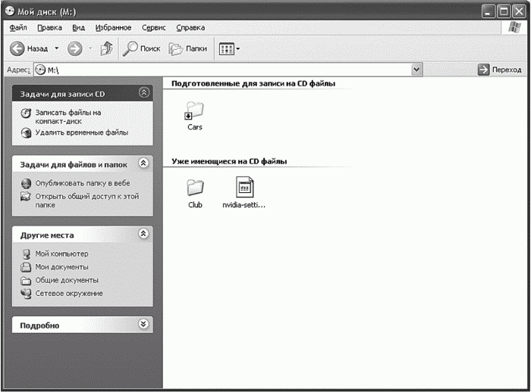The height and width of the screenshot is (392, 531).
Task: Click the nvidia-setti... file name label
Action: tap(244, 205)
